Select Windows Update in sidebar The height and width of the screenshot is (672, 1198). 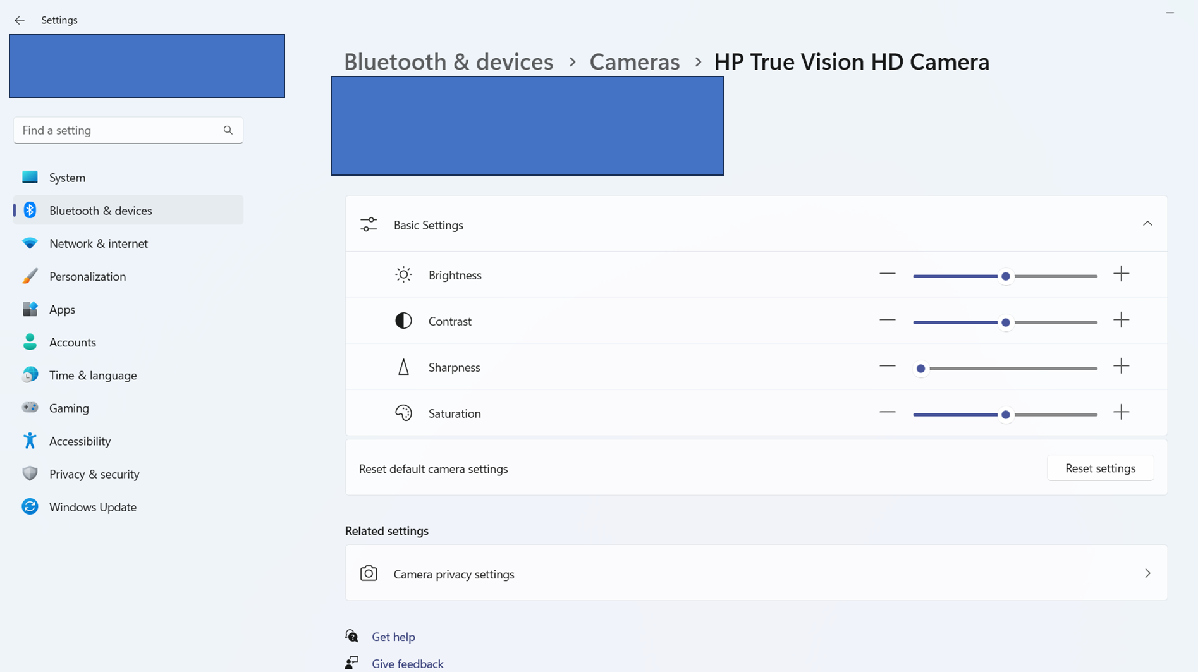[92, 507]
